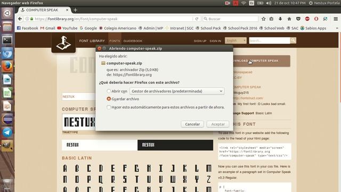Click the Firefox back arrow button

pyautogui.click(x=20, y=19)
